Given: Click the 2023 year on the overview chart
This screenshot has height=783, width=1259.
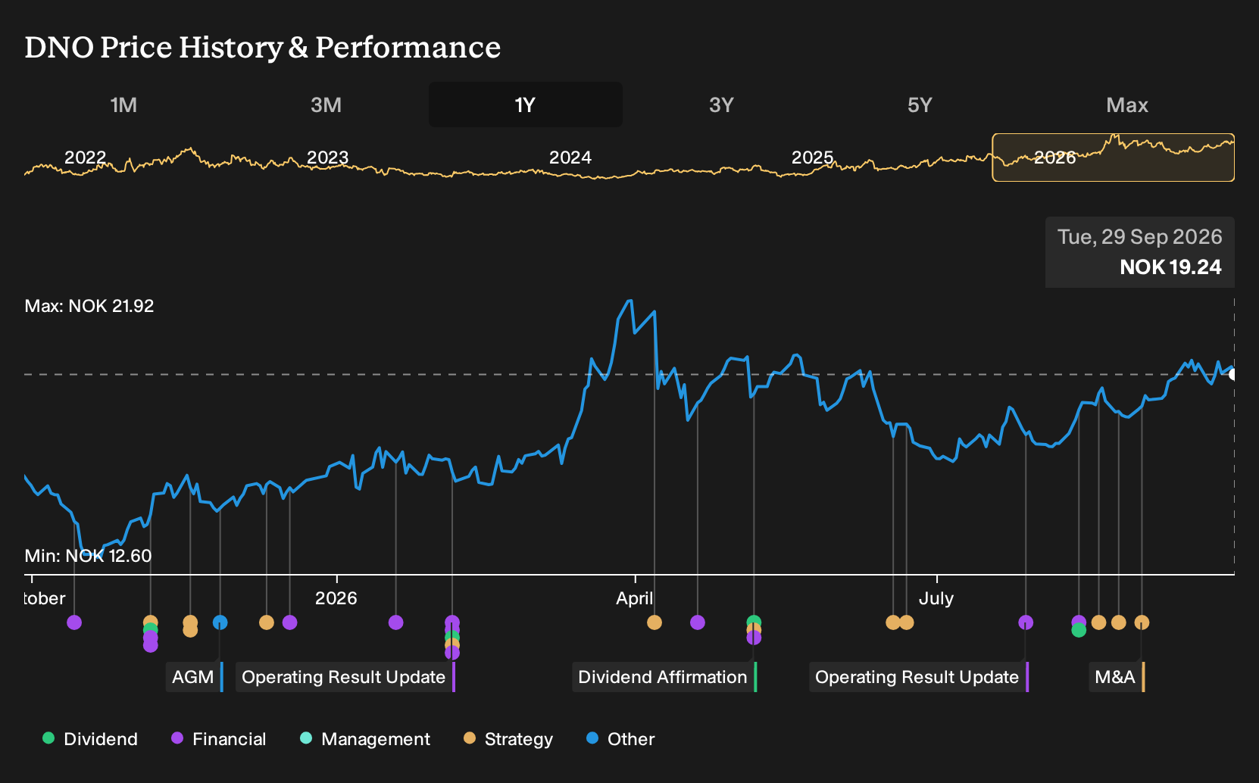Looking at the screenshot, I should click(327, 158).
